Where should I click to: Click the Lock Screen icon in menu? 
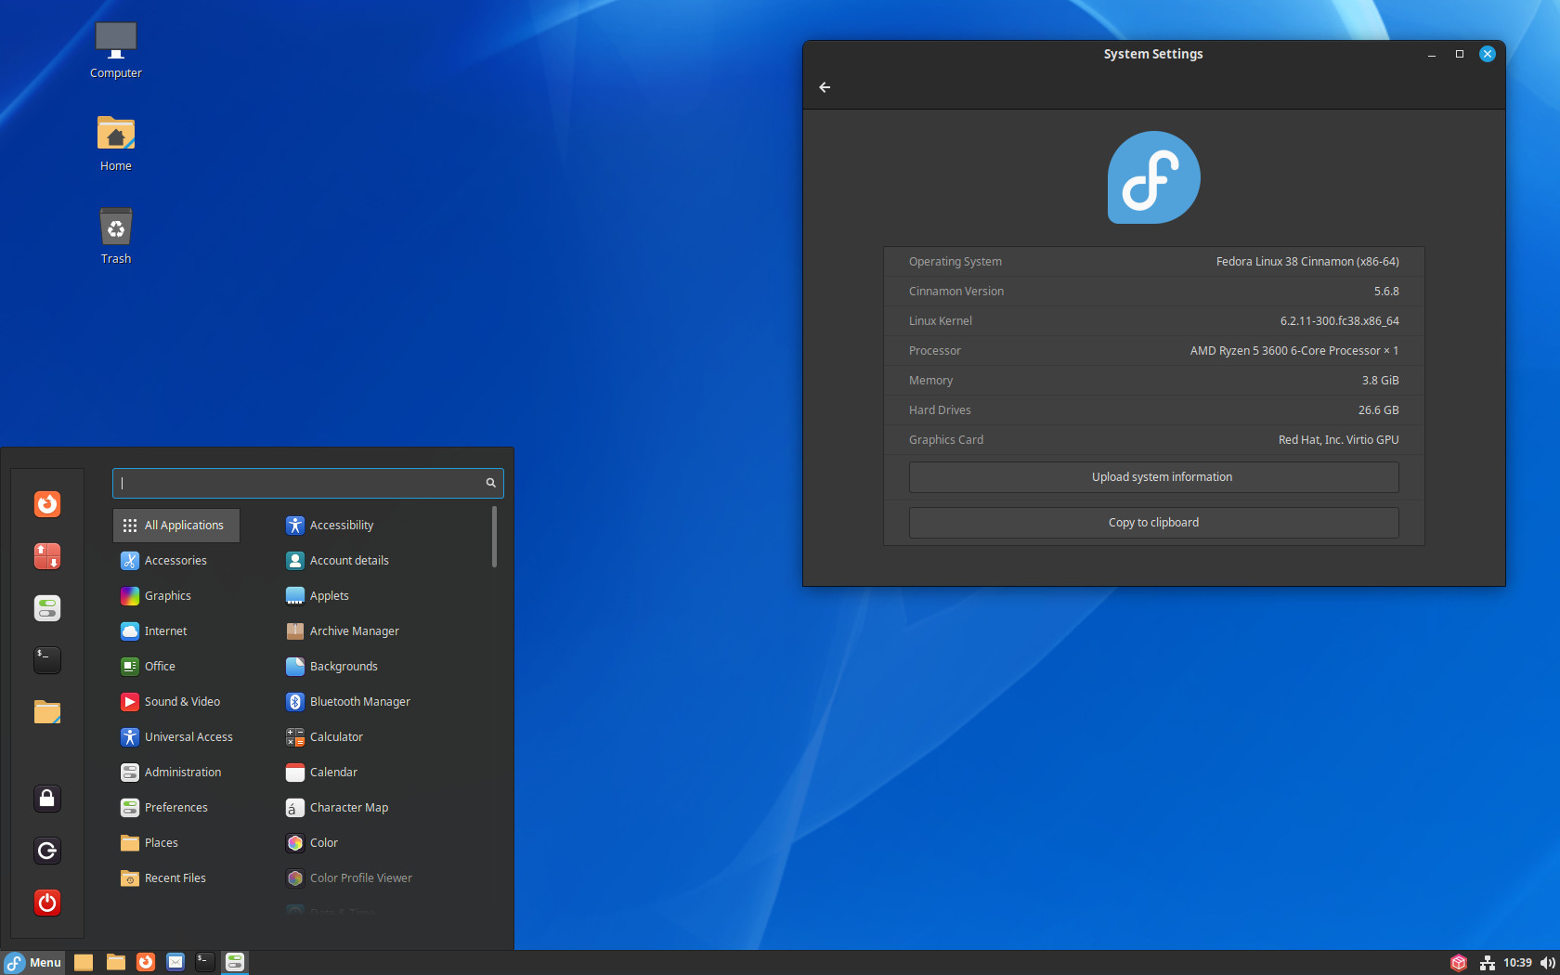tap(47, 799)
